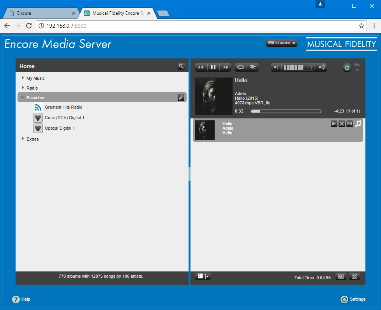This screenshot has height=310, width=381.
Task: Open the library search
Action: point(181,66)
